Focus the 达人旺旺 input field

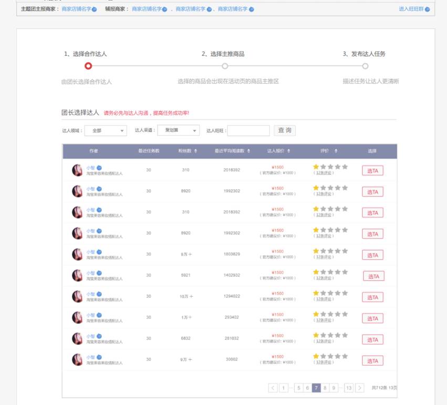pos(248,130)
